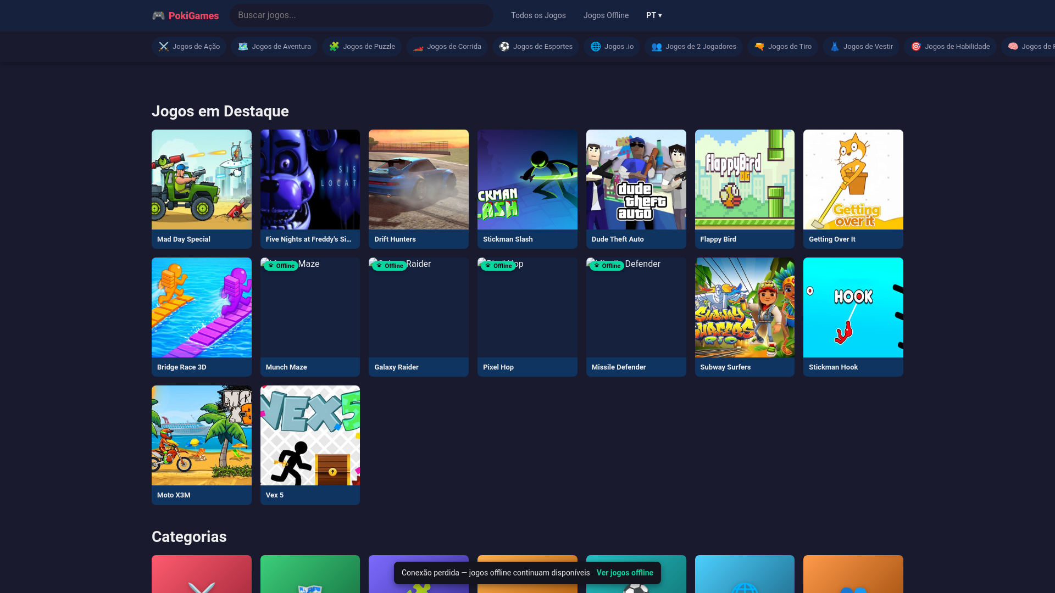Viewport: 1055px width, 593px height.
Task: Open Todos os Jogos page
Action: click(538, 15)
